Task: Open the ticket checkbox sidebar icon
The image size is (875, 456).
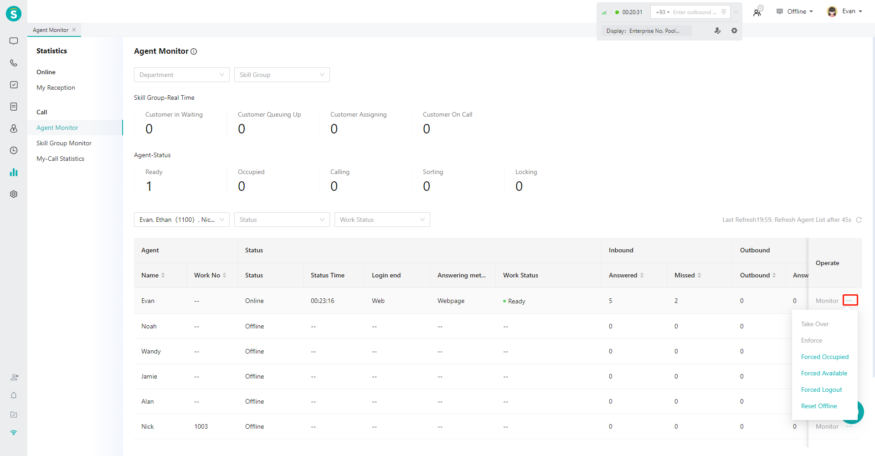Action: [14, 85]
